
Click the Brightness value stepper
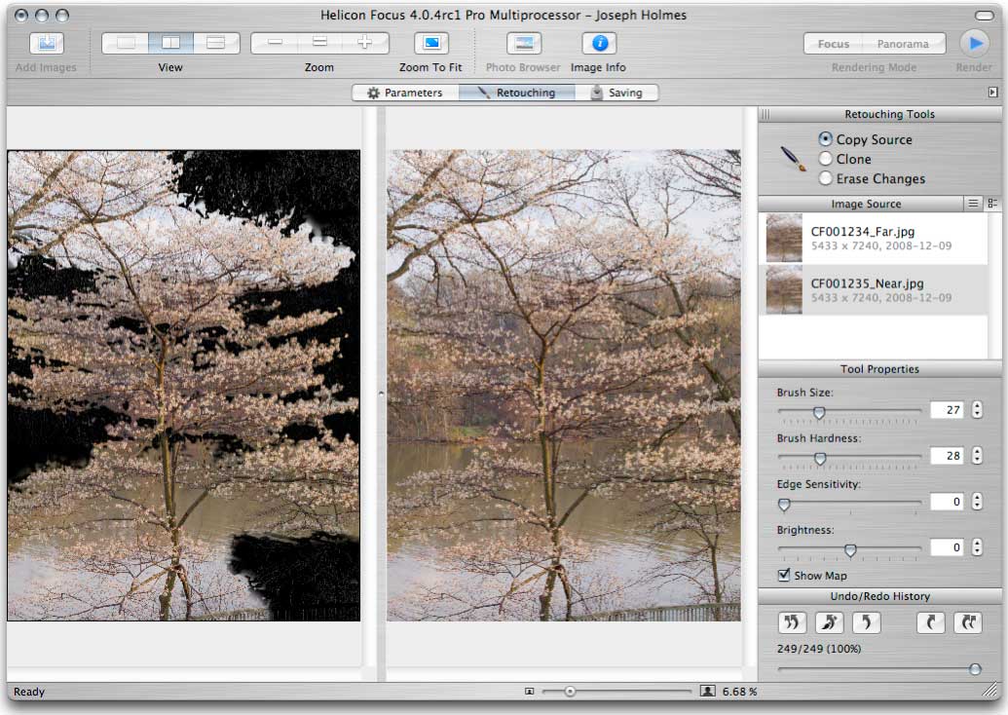point(977,547)
